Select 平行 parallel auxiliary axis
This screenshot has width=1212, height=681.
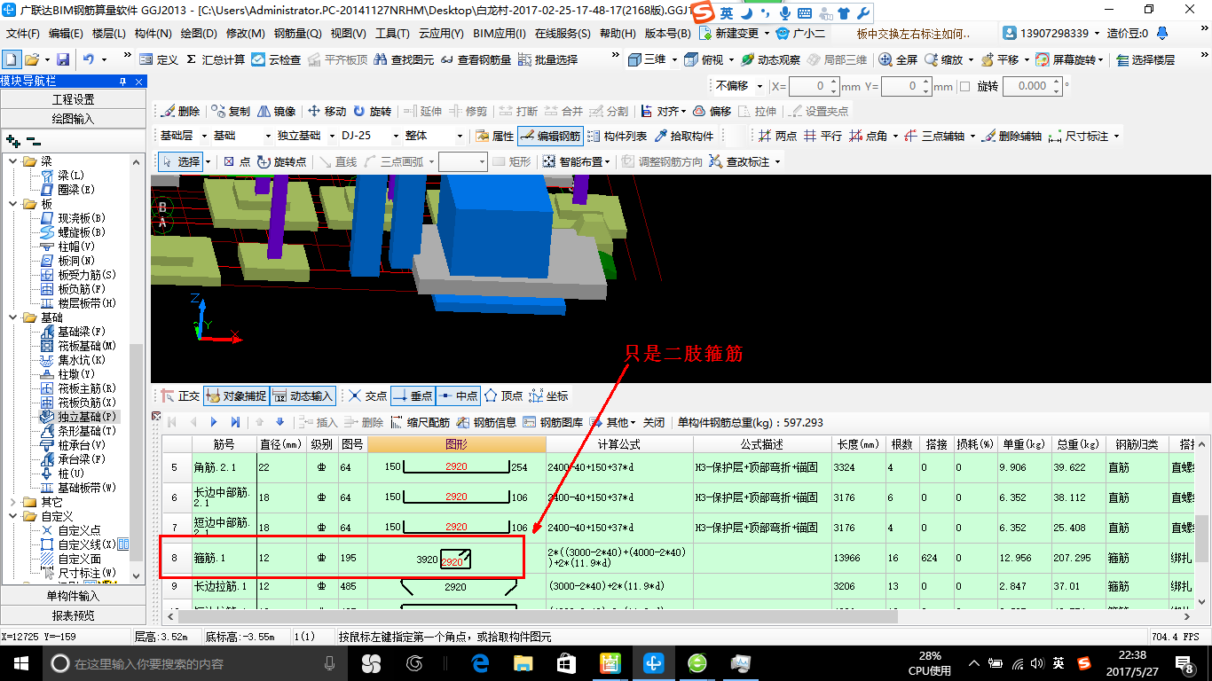tap(822, 136)
